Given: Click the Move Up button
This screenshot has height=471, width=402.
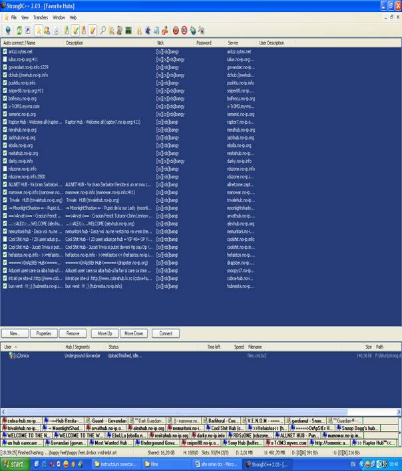Looking at the screenshot, I should click(x=104, y=333).
